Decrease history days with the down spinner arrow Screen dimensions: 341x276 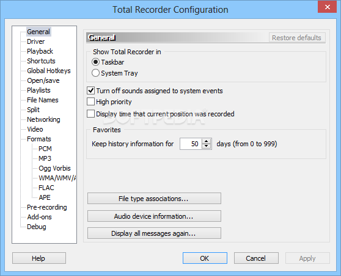(206, 146)
